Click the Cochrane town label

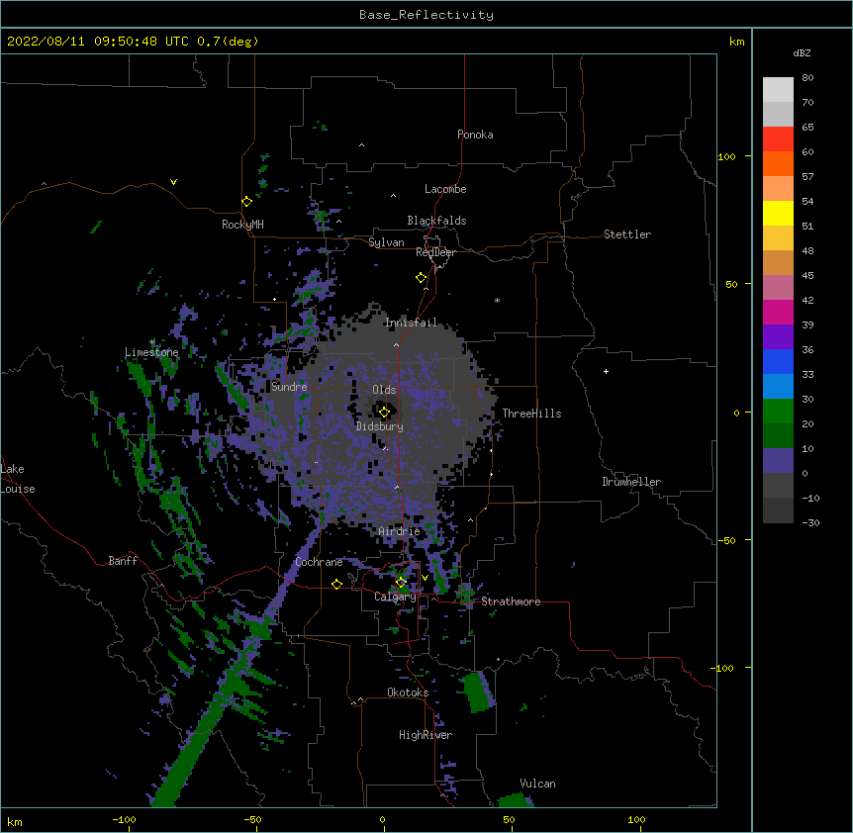click(x=319, y=562)
